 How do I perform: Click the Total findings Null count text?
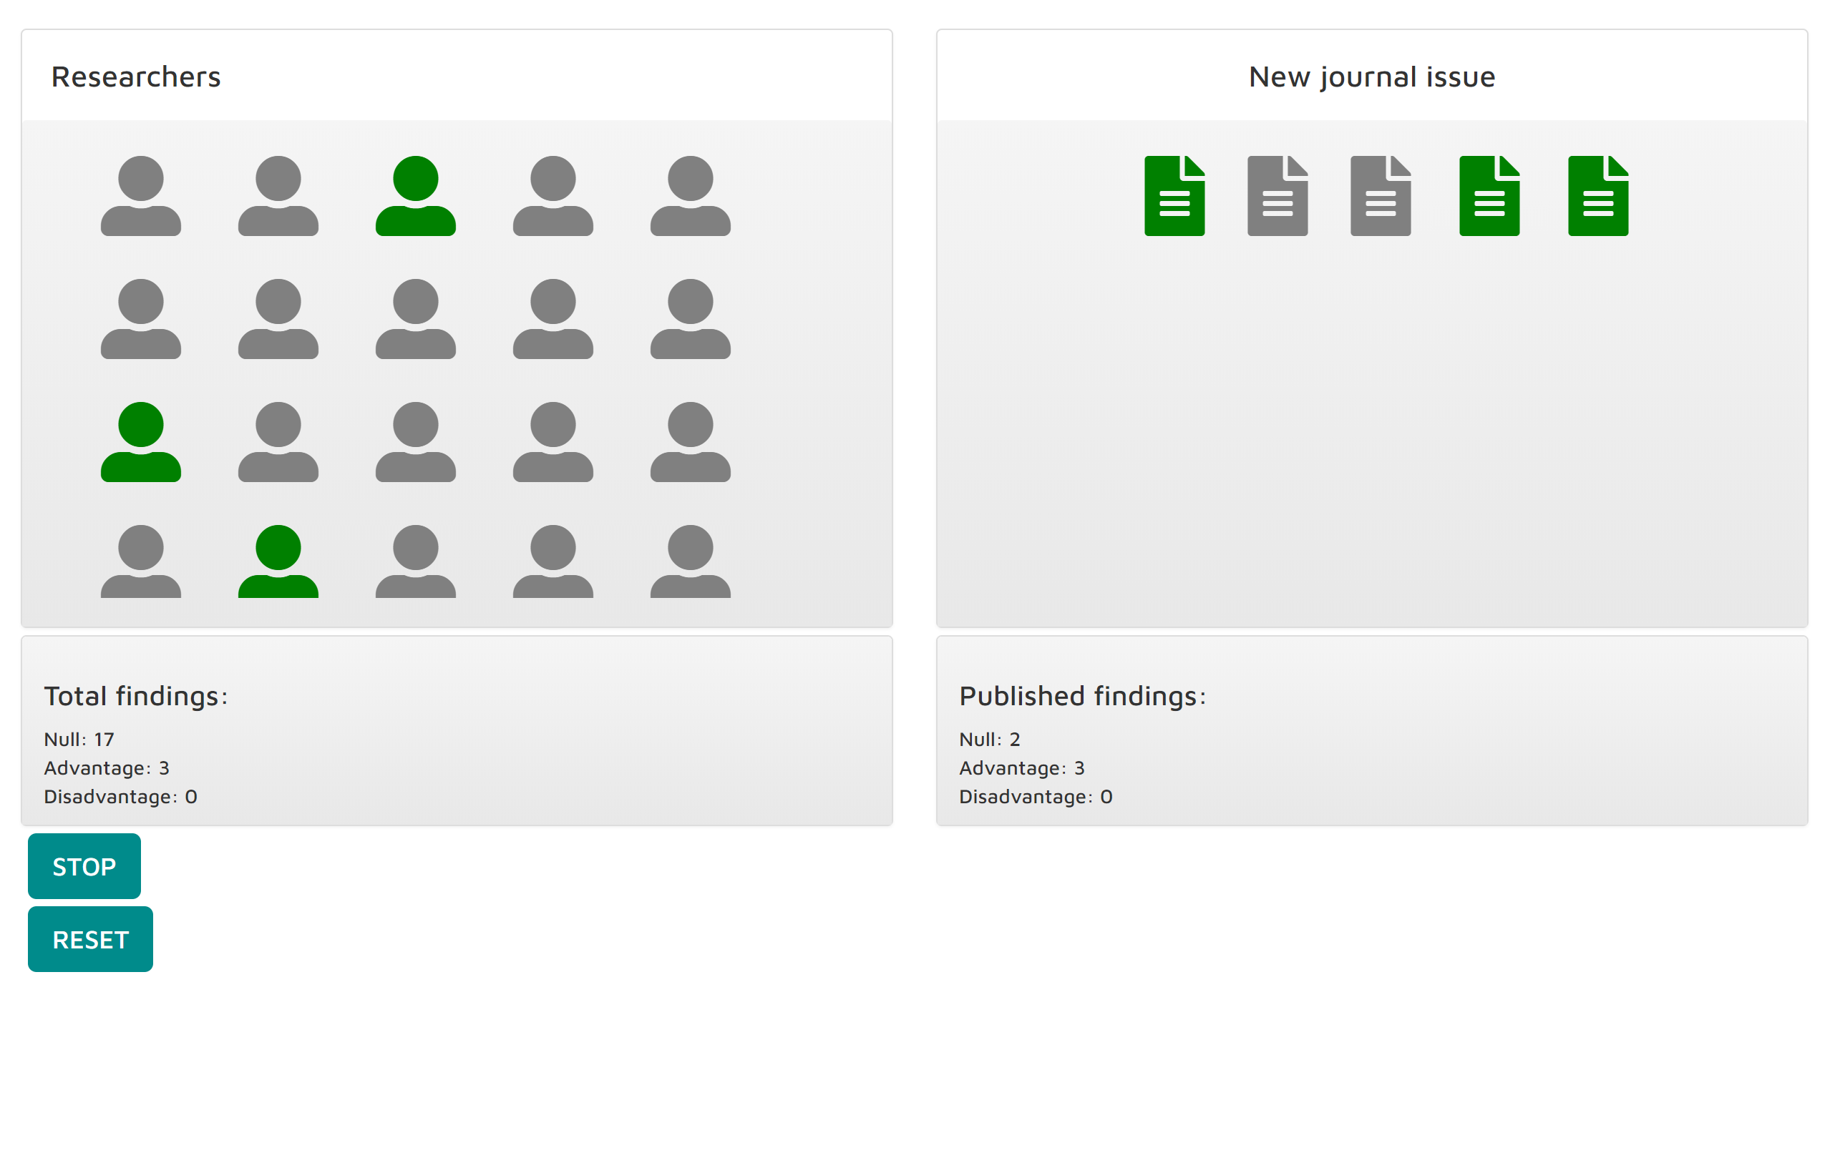tap(79, 739)
